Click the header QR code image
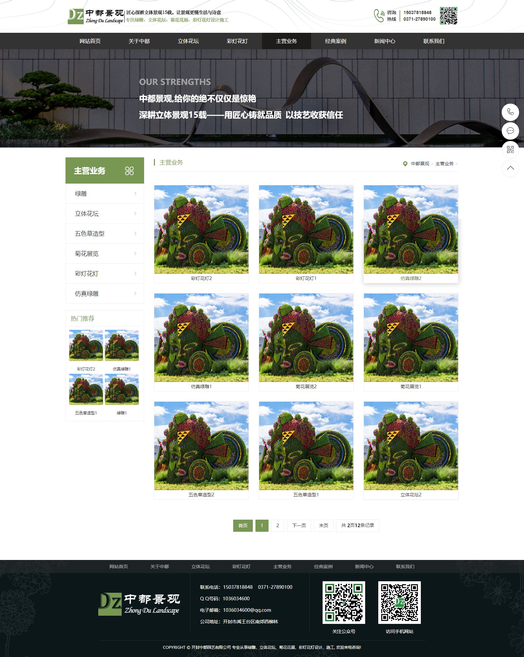Image resolution: width=524 pixels, height=657 pixels. [448, 16]
